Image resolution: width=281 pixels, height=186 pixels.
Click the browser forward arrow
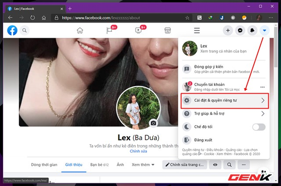(x=21, y=18)
